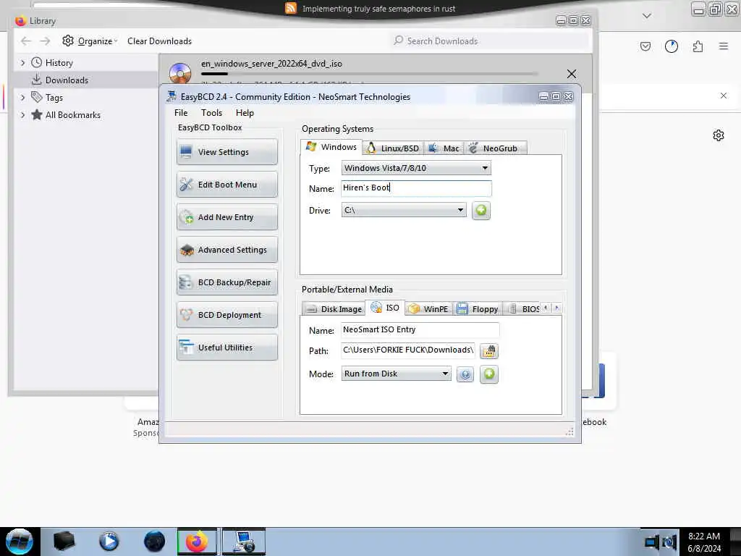The image size is (741, 556).
Task: Click the ISO mode help info icon
Action: tap(465, 374)
